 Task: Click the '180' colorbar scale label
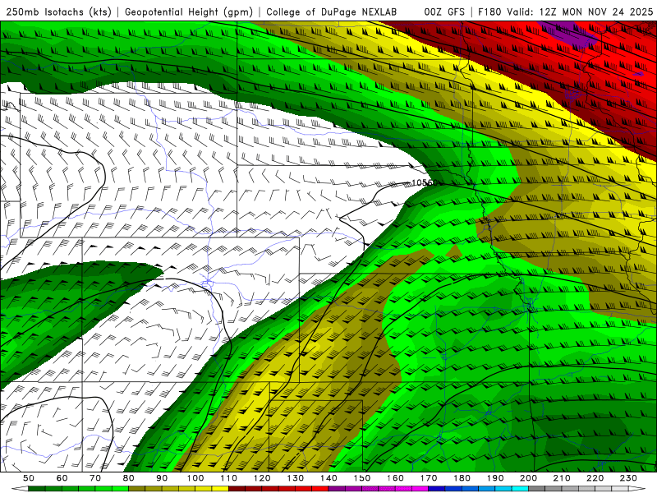coord(462,478)
